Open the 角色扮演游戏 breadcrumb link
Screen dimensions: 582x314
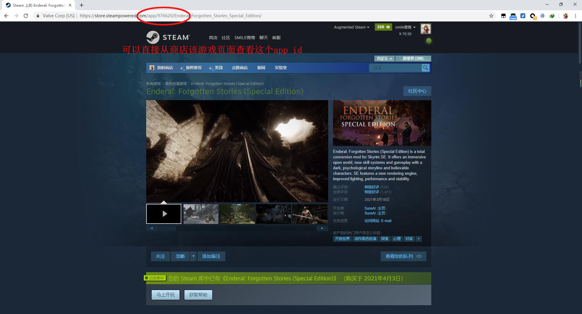tap(176, 84)
